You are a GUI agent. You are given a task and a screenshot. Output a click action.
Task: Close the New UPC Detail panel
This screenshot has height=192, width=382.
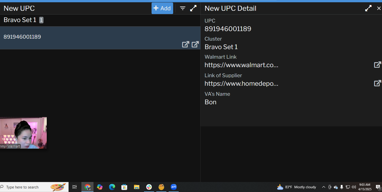pos(379,8)
